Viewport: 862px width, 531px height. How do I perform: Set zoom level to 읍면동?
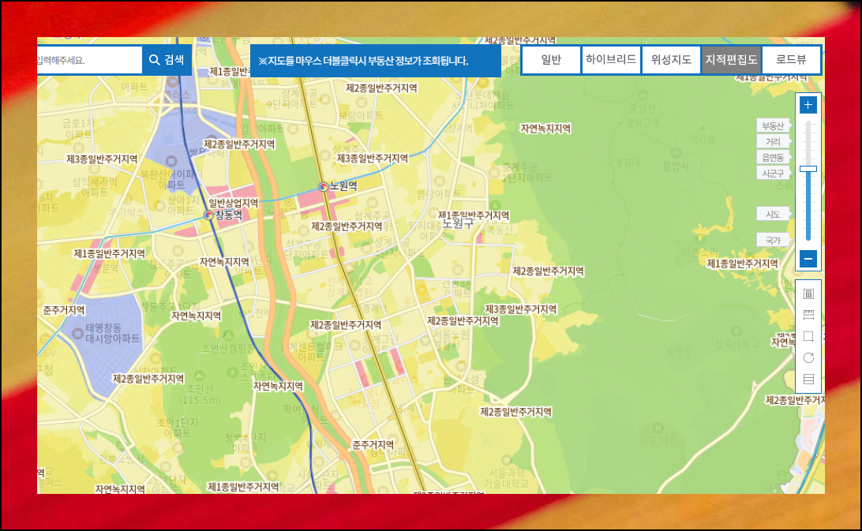click(773, 157)
